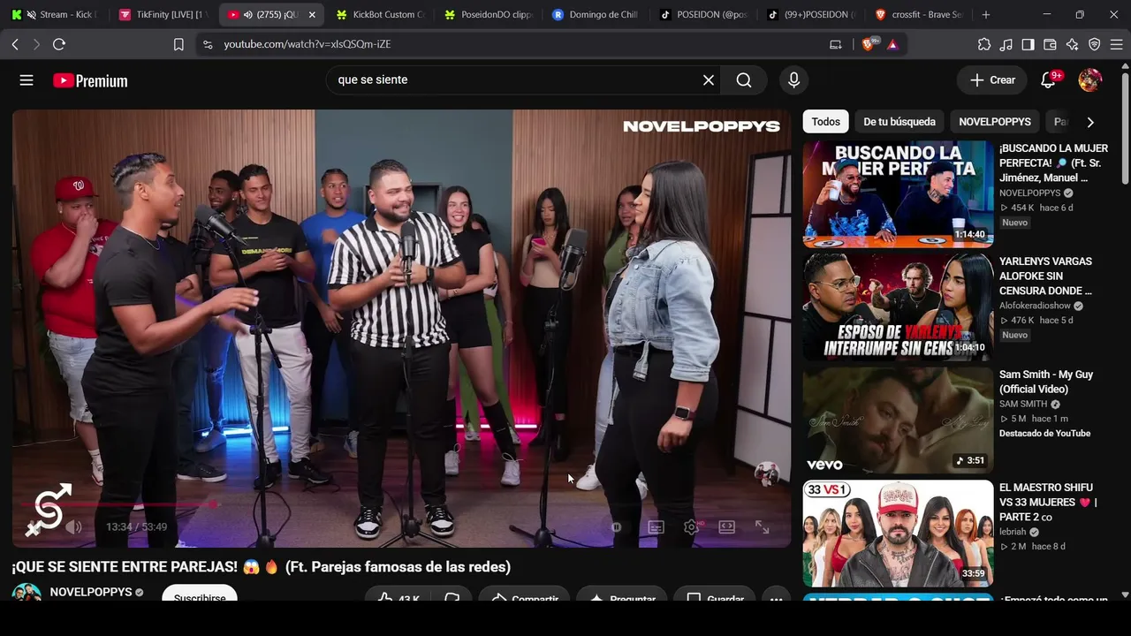The image size is (1131, 636).
Task: Open the browser extensions puzzle icon
Action: click(x=984, y=44)
